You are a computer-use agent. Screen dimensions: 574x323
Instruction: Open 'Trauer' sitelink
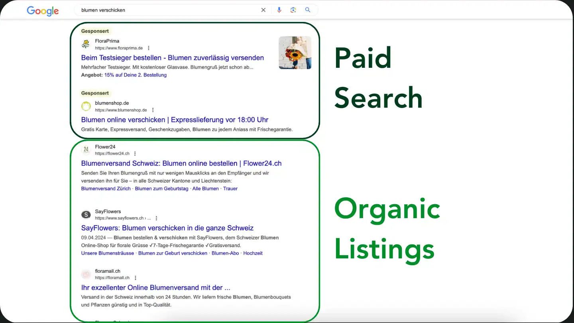click(x=230, y=189)
